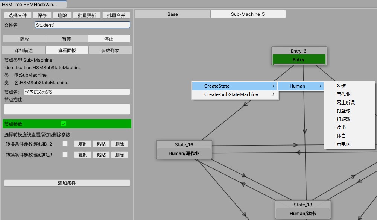The image size is (377, 220).
Task: Click the 删除 button in top toolbar
Action: click(x=62, y=15)
